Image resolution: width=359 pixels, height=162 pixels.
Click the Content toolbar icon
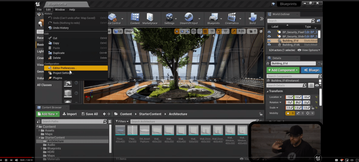click(135, 18)
